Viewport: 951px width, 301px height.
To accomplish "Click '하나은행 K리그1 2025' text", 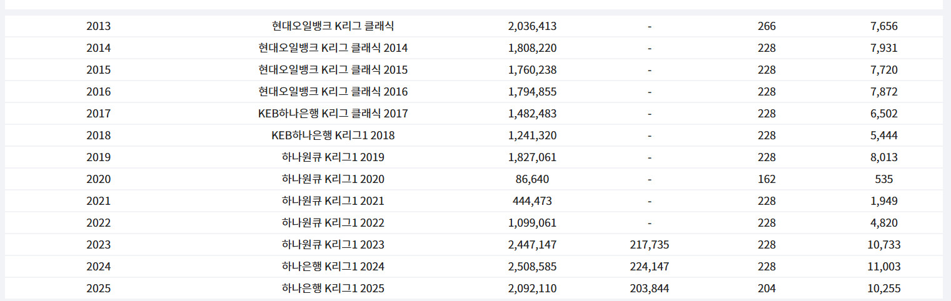I will tap(333, 289).
